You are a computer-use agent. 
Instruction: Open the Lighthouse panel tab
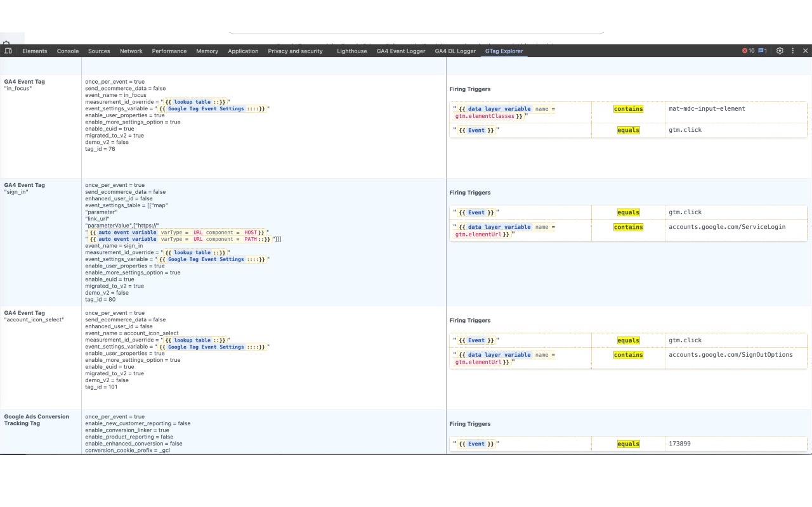point(351,51)
